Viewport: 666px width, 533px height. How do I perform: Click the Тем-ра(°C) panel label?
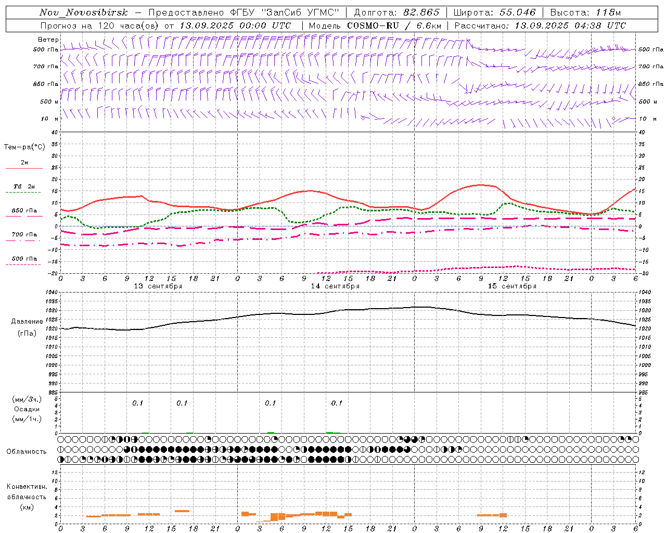tap(24, 147)
